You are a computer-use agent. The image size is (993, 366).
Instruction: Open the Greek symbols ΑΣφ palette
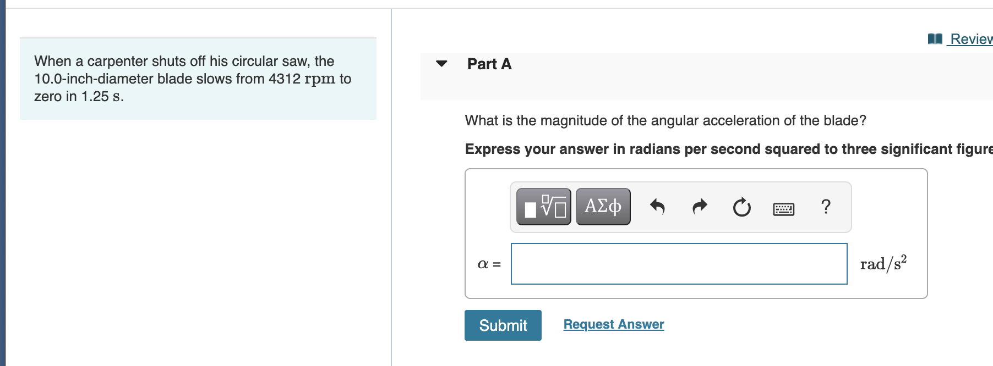point(602,207)
